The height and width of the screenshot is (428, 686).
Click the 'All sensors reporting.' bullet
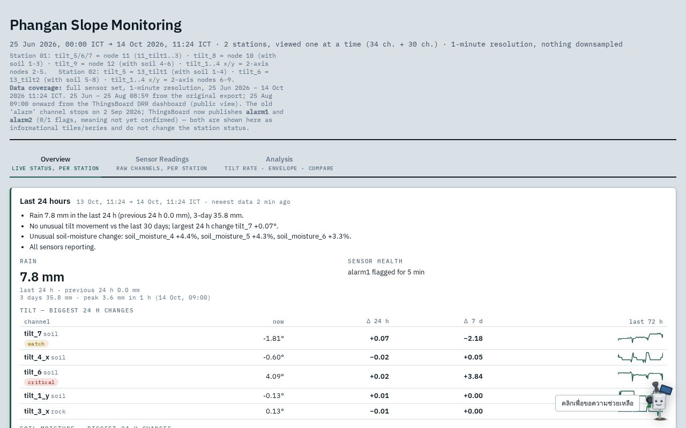[x=62, y=247]
